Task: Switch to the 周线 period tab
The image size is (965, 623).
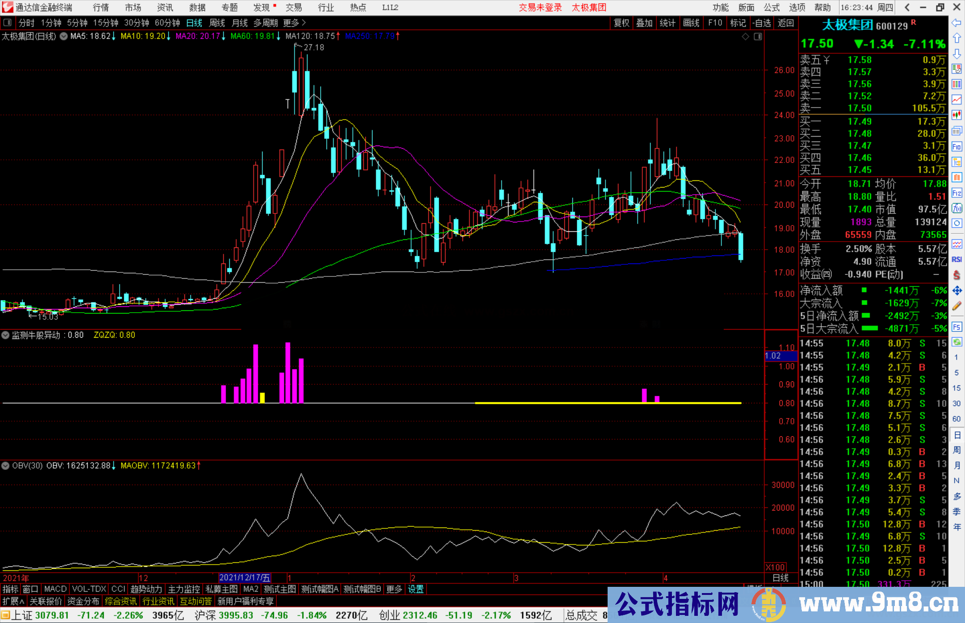Action: point(217,23)
